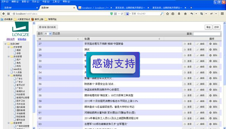226x129 pixels.
Task: Focus the 查询 search input field
Action: (207, 34)
